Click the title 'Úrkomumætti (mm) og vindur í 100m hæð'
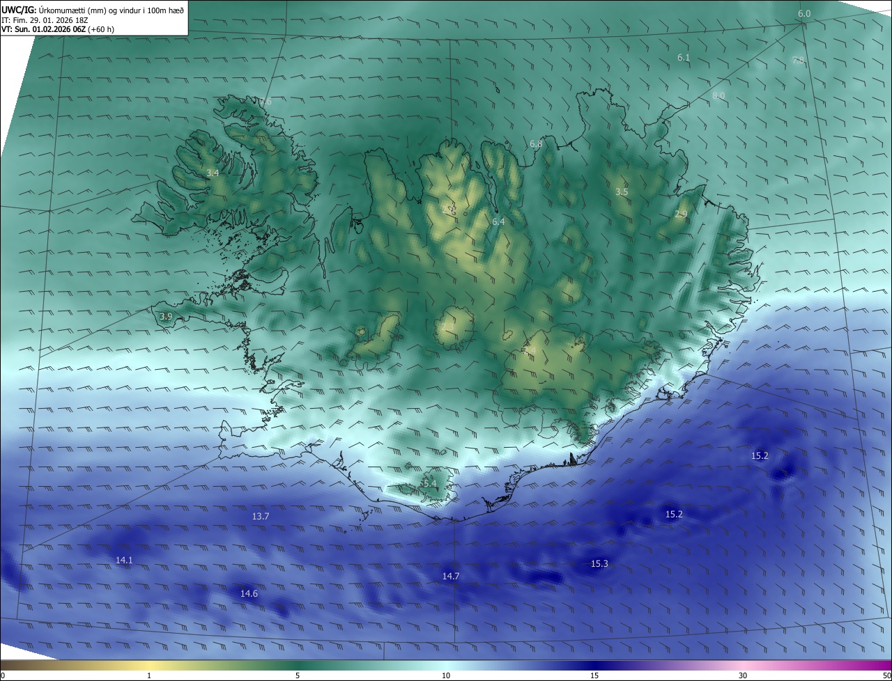Screen dimensions: 892x681 [111, 10]
